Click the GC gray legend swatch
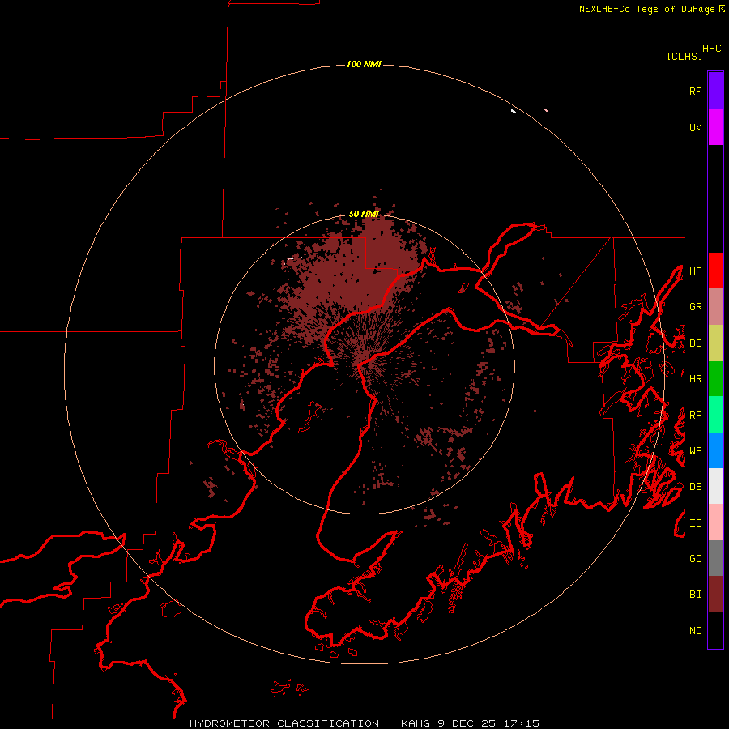The height and width of the screenshot is (729, 729). 715,558
